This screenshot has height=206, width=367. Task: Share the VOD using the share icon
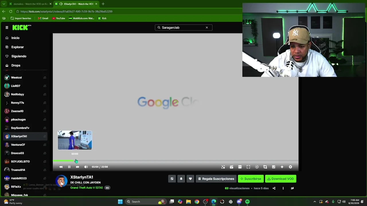coord(274,188)
